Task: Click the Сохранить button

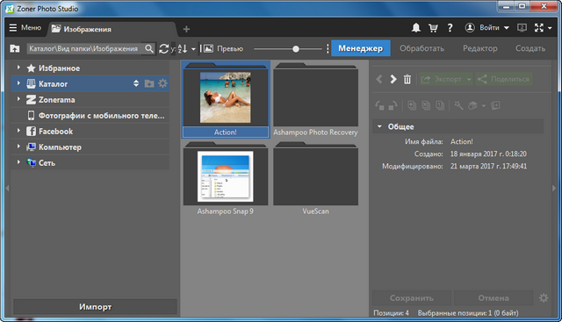Action: (x=412, y=297)
